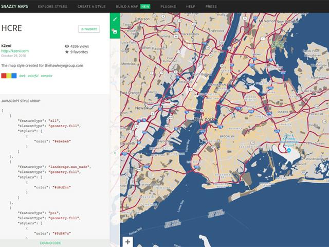This screenshot has height=247, width=329.
Task: Click the New York label on map
Action: tap(204, 119)
